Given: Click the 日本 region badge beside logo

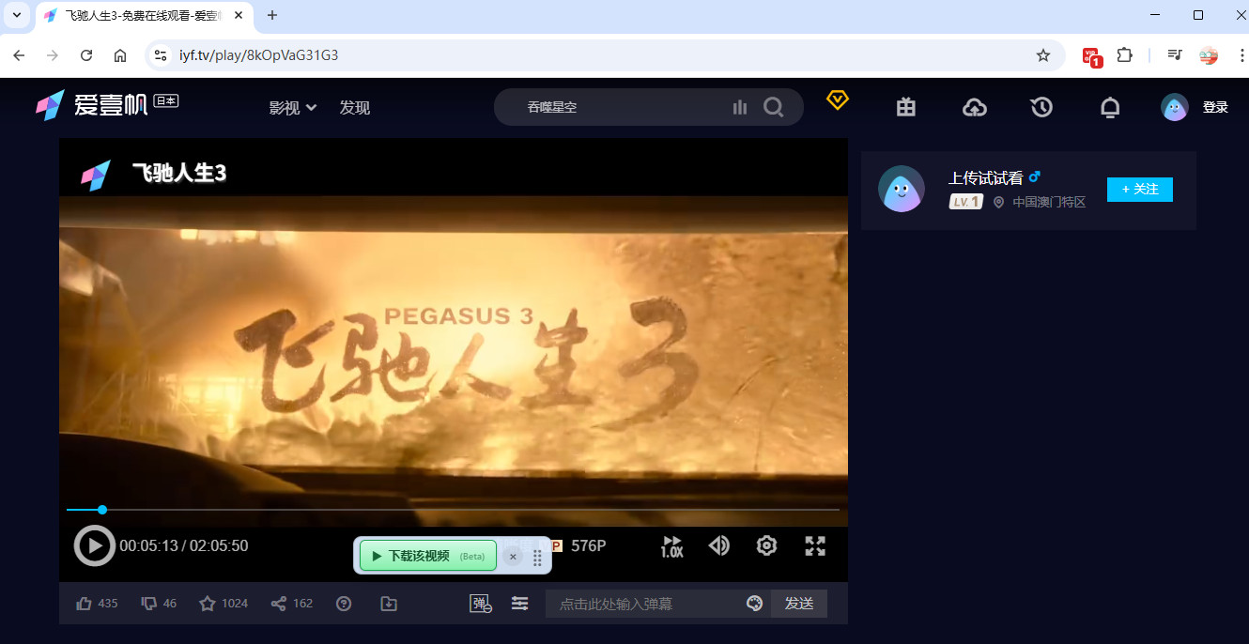Looking at the screenshot, I should (166, 100).
